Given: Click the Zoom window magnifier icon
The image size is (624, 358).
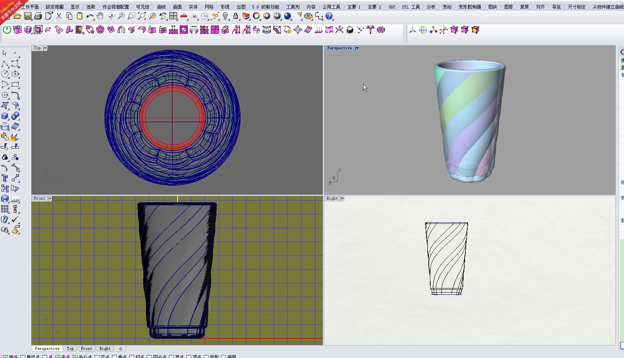Looking at the screenshot, I should pyautogui.click(x=132, y=16).
